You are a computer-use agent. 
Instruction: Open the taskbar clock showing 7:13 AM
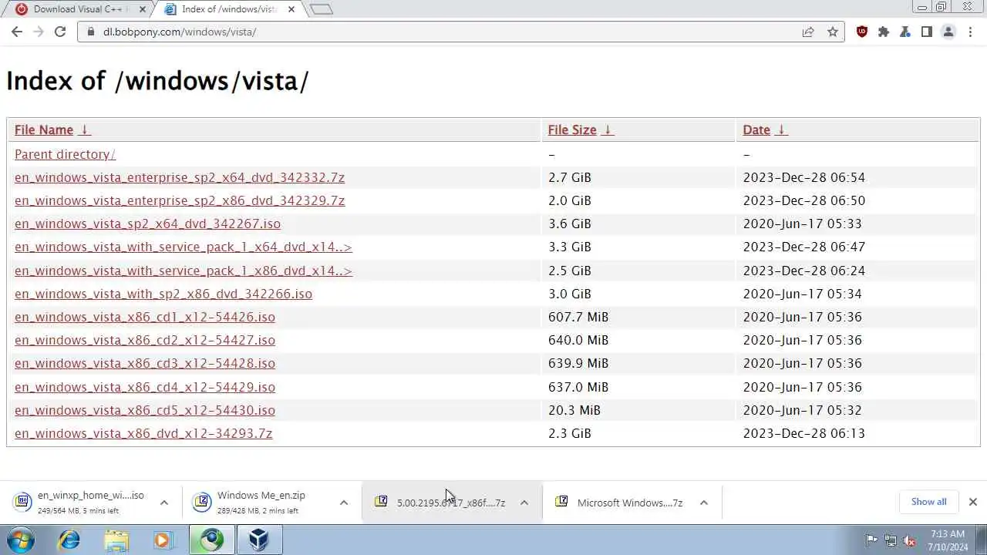948,540
